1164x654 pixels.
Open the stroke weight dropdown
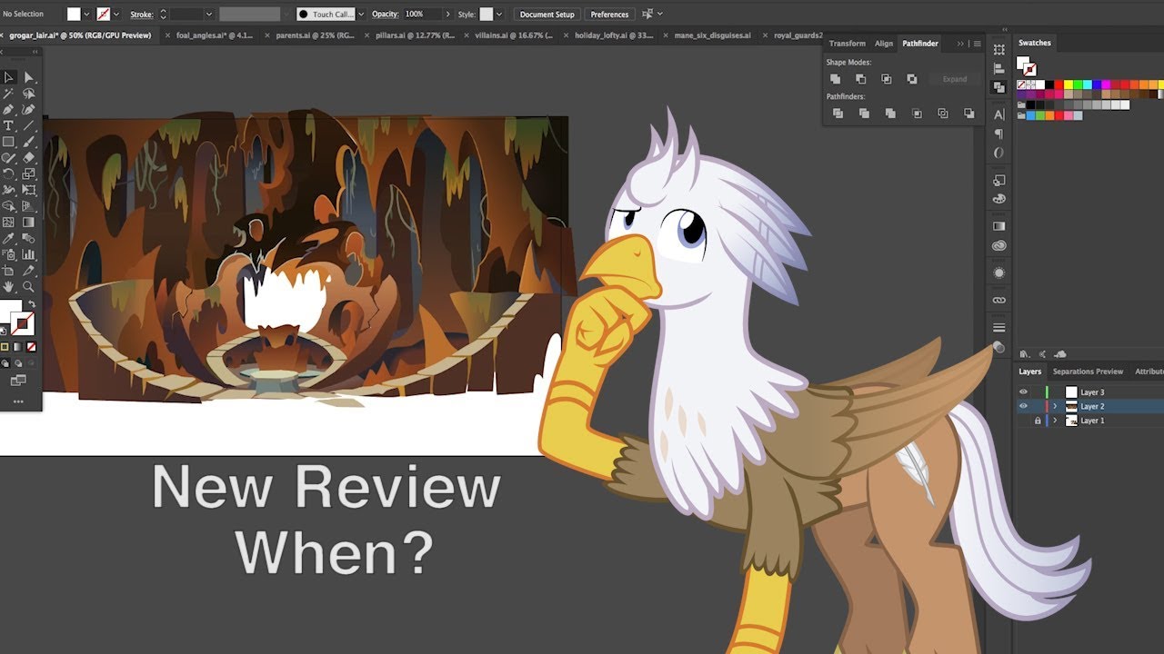click(209, 15)
